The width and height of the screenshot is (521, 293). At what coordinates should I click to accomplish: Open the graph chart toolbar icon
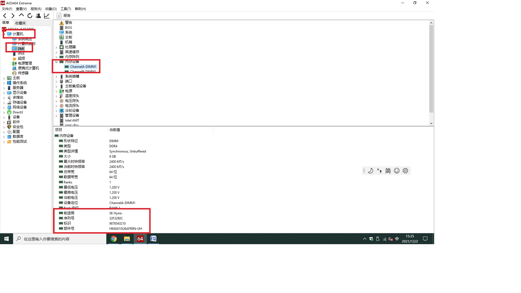[47, 16]
